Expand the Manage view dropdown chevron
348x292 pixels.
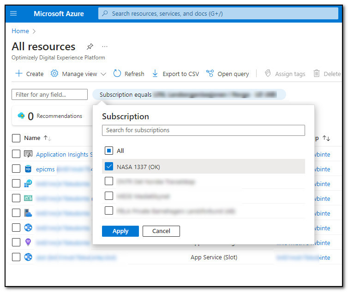103,74
